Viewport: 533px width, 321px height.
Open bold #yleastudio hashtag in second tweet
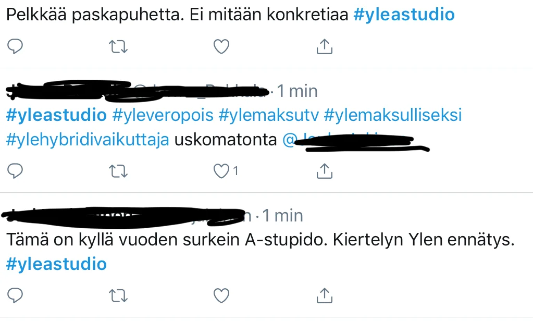(x=56, y=115)
